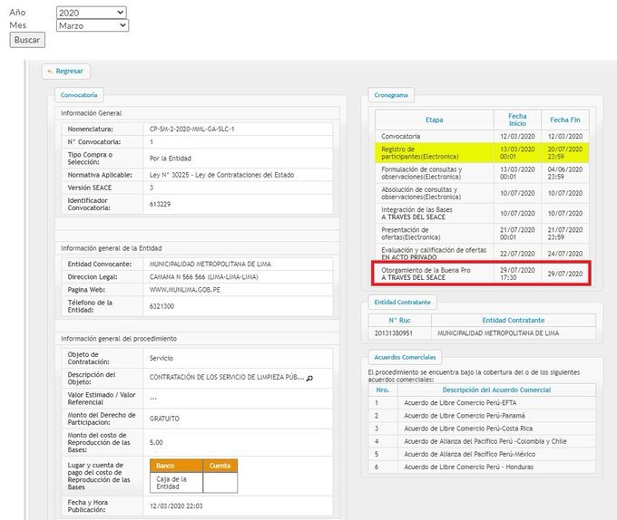Click the Regresar back button

pos(66,71)
